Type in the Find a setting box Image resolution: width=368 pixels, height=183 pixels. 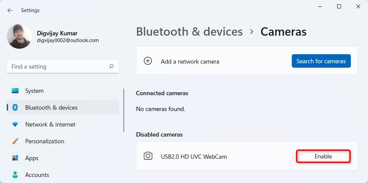tap(57, 67)
